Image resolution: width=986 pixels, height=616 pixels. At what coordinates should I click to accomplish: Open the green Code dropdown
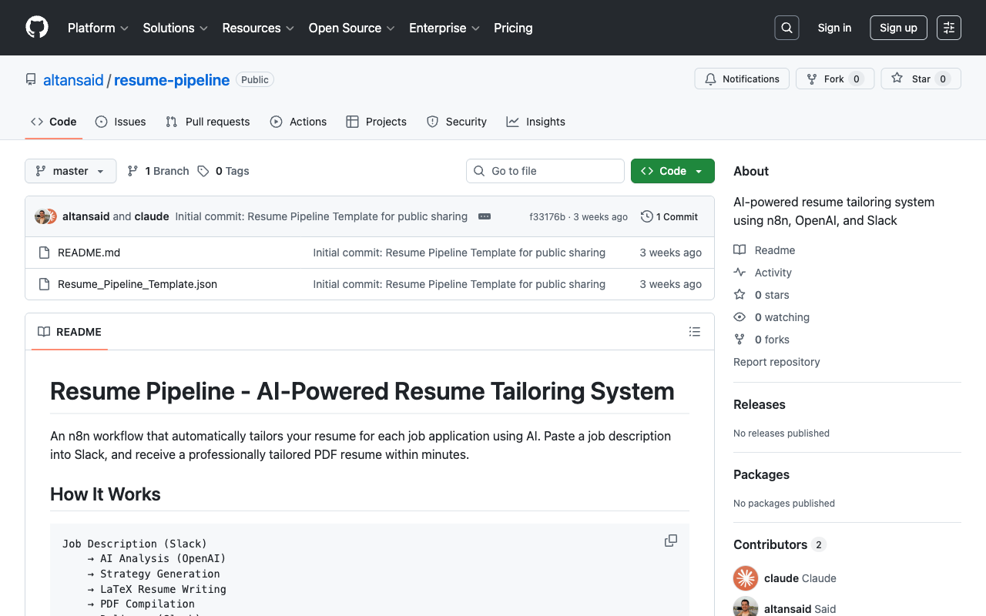click(x=672, y=171)
